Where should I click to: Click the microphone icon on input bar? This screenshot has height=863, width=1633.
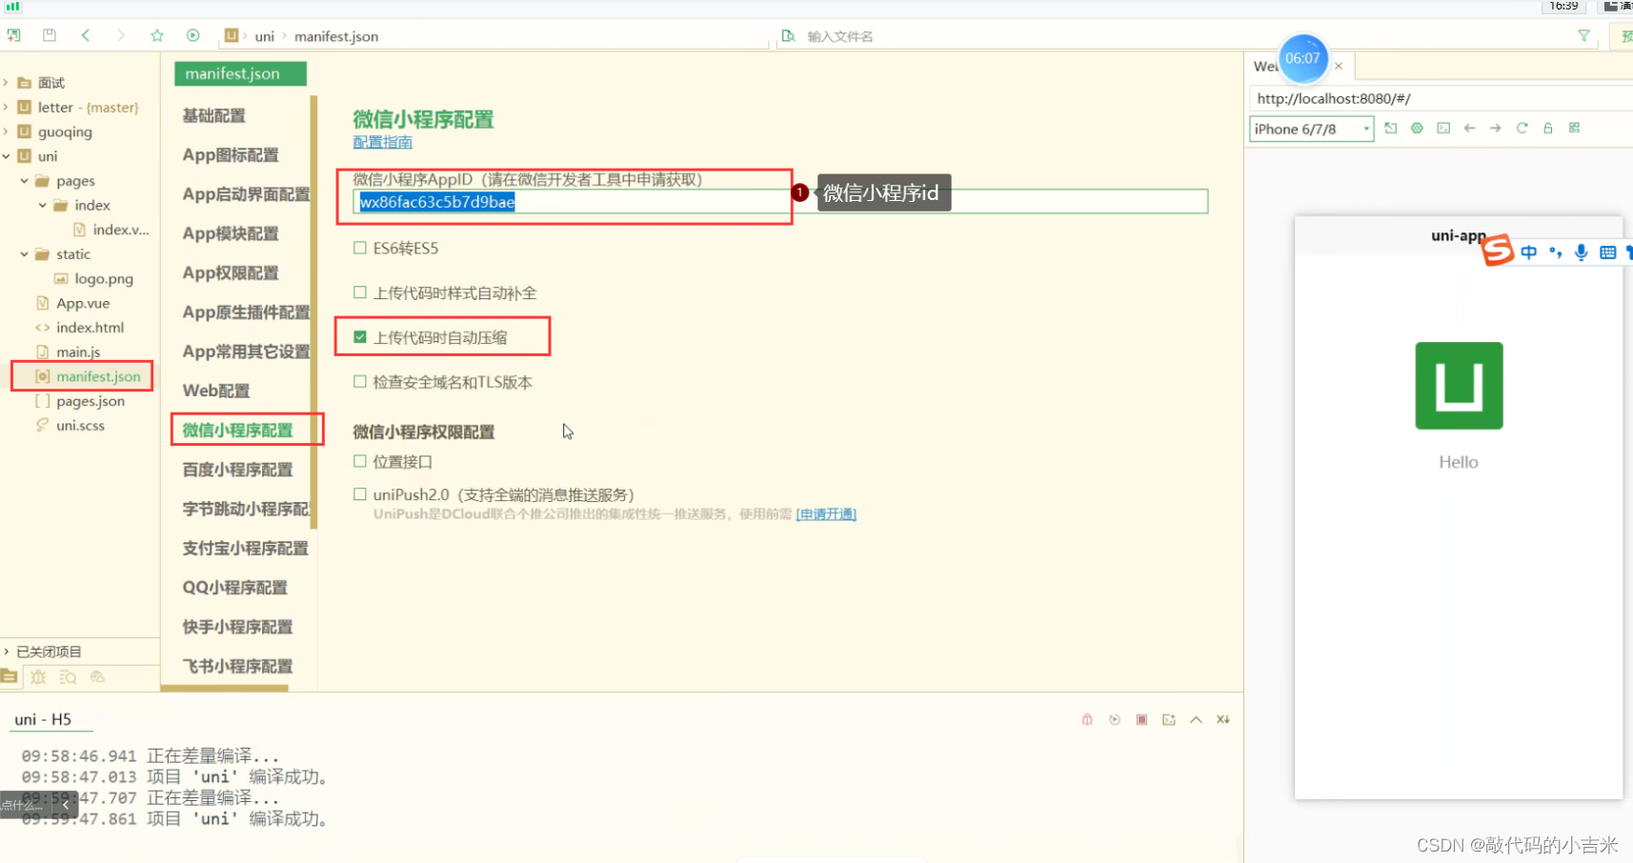click(1582, 252)
